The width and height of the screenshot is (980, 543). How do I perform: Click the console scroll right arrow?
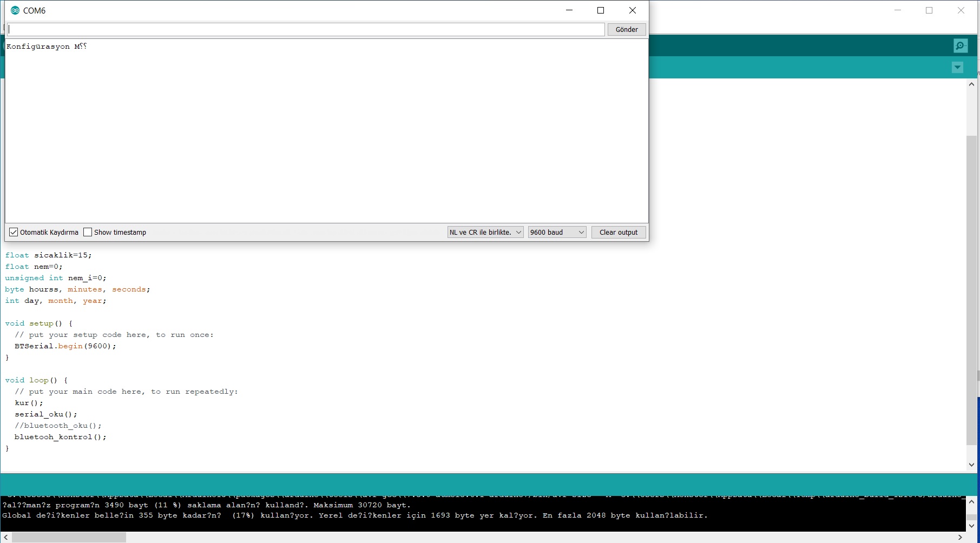coord(961,537)
